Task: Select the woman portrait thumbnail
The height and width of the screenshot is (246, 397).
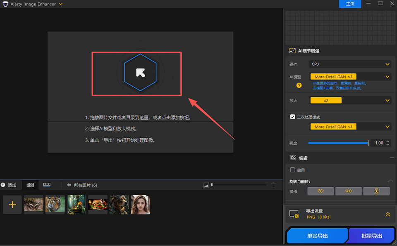Action: [x=141, y=205]
